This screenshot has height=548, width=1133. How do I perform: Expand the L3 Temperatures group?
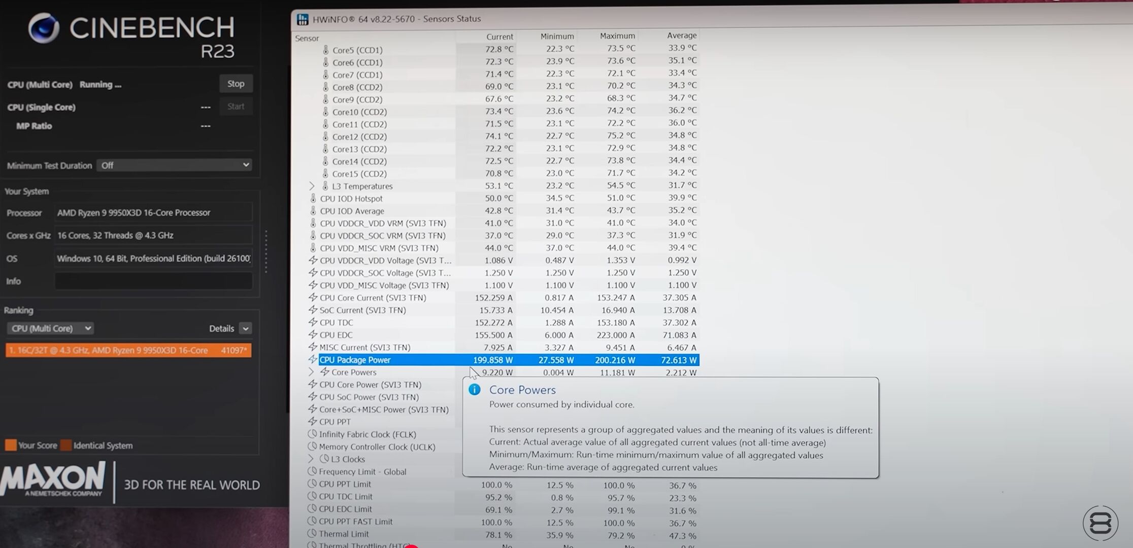[312, 186]
